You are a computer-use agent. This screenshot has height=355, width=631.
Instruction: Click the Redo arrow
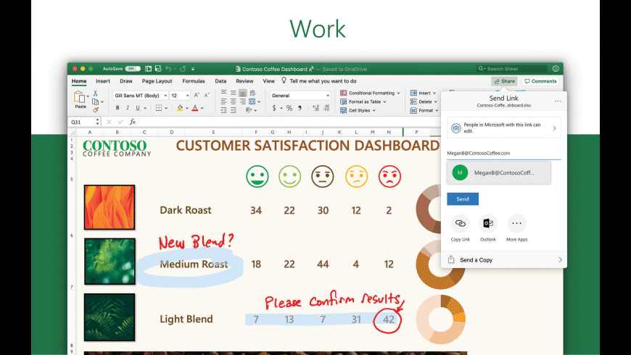pos(183,69)
